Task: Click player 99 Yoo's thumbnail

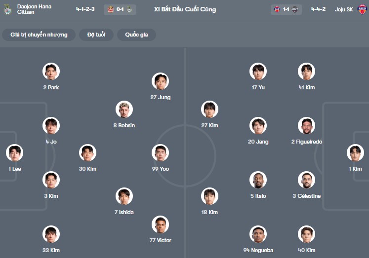Action: point(160,153)
